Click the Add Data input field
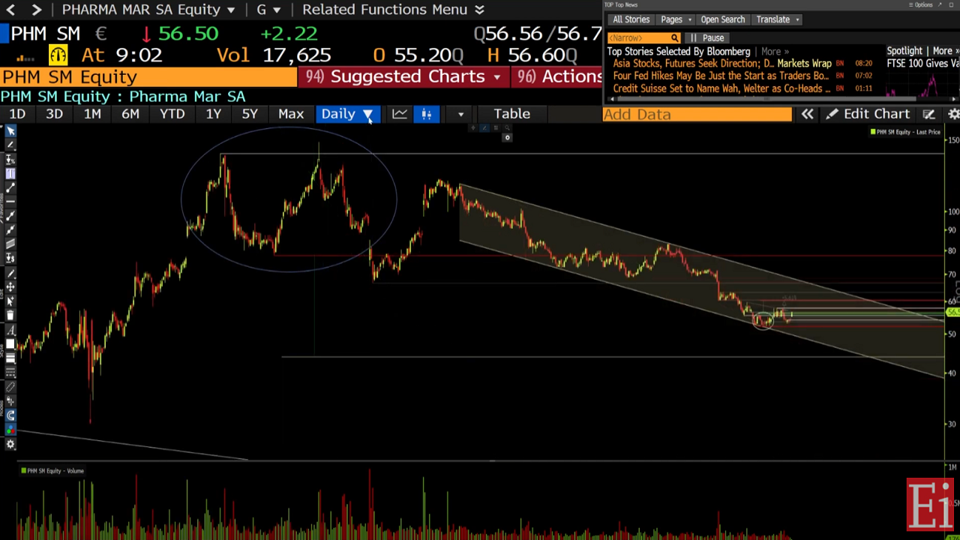The width and height of the screenshot is (960, 540). pyautogui.click(x=697, y=114)
